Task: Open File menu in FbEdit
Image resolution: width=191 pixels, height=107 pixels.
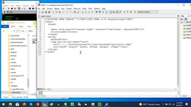Action: click(x=39, y=9)
